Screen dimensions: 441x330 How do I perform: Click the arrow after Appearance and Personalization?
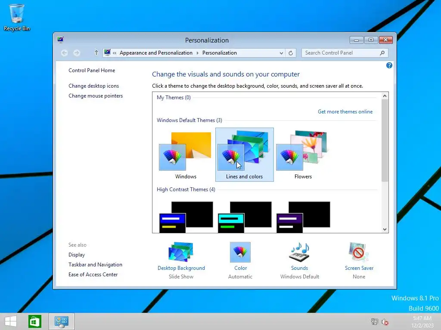click(x=197, y=53)
